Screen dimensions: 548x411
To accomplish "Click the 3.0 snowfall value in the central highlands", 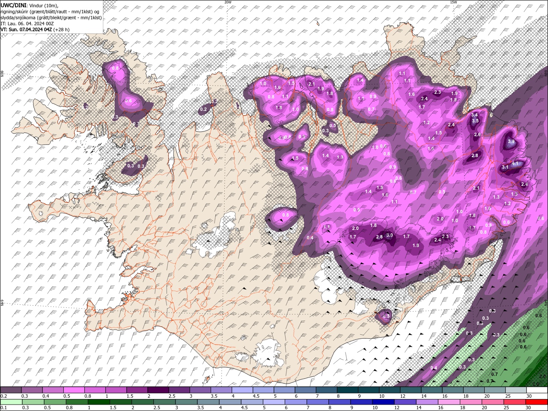I will pos(389,235).
